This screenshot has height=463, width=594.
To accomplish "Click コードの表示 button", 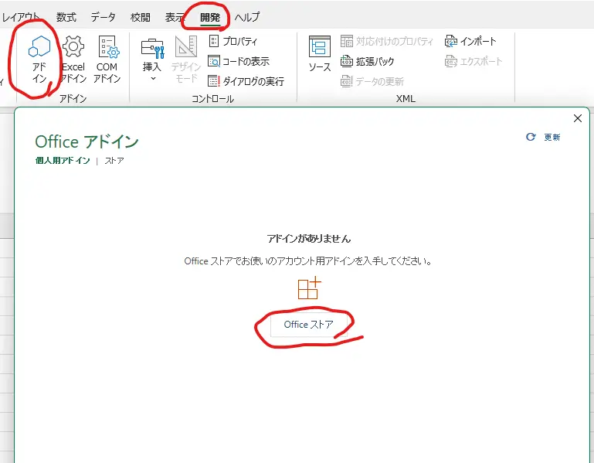I will [239, 61].
